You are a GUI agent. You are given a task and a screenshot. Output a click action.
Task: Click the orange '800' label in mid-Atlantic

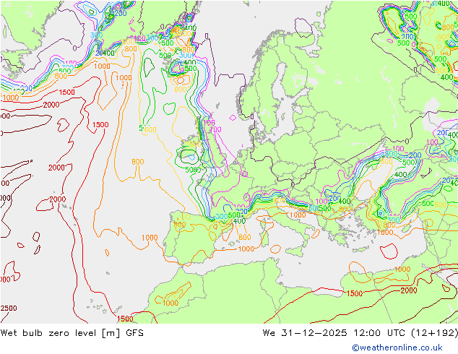click(x=137, y=162)
